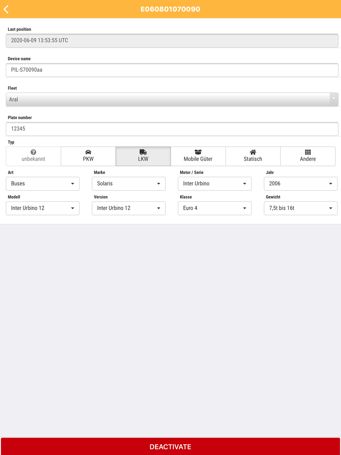Tap the red DEACTIVATE button

[170, 446]
